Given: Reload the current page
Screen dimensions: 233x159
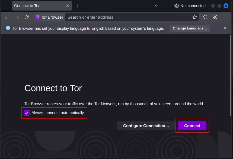Looking at the screenshot, I should (27, 17).
